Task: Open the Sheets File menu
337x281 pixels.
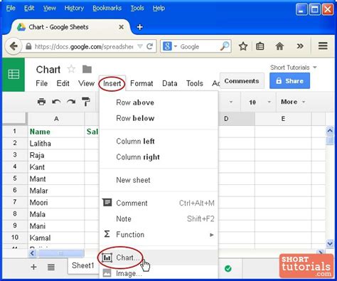Action: 41,83
